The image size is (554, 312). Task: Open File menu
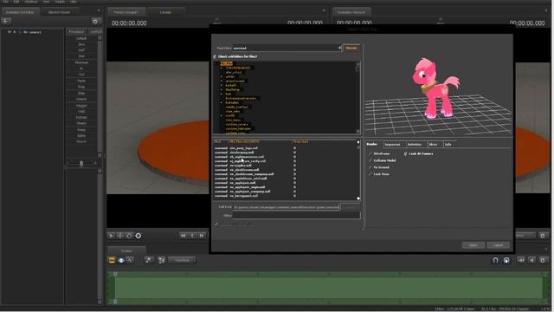click(x=6, y=2)
